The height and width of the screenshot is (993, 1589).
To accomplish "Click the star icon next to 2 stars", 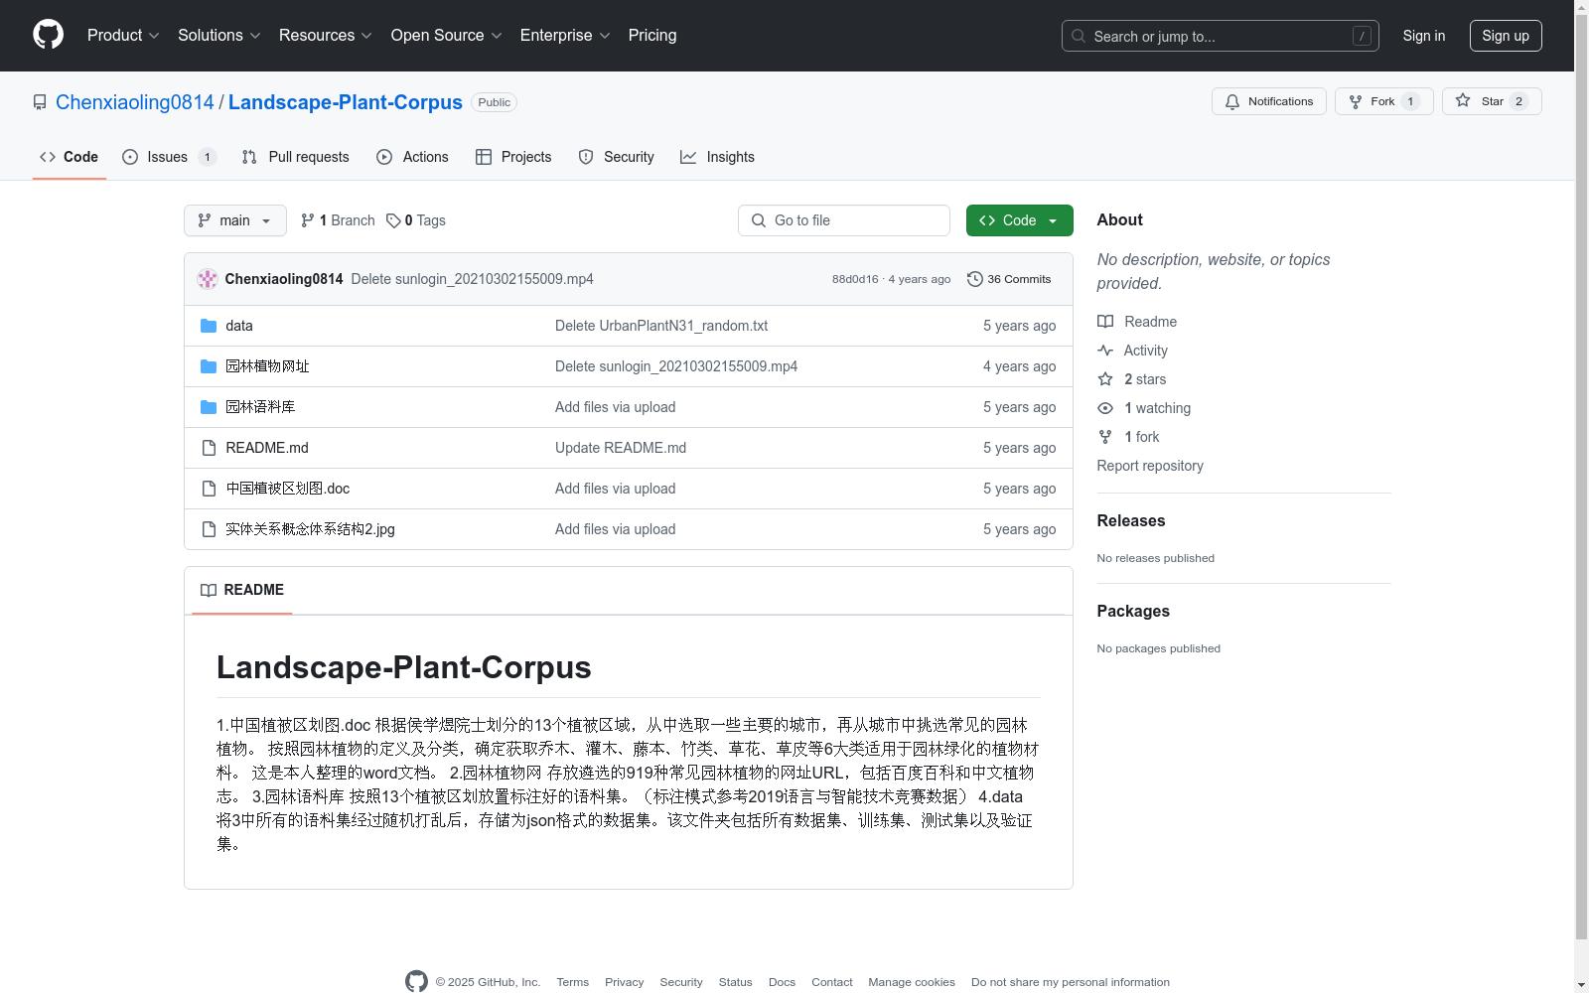I will 1105,379.
